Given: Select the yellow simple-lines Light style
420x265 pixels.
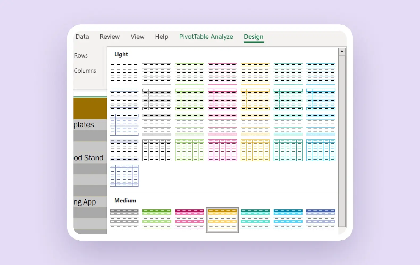Looking at the screenshot, I should pyautogui.click(x=255, y=74).
